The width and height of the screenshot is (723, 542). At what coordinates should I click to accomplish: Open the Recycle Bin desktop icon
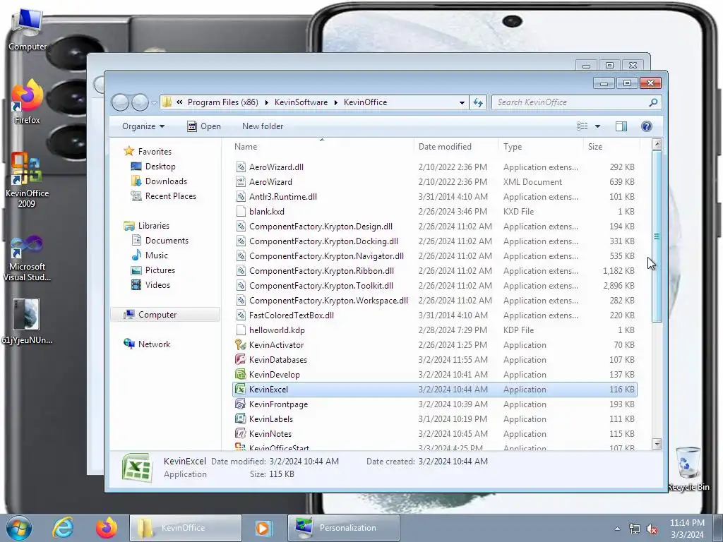click(688, 469)
